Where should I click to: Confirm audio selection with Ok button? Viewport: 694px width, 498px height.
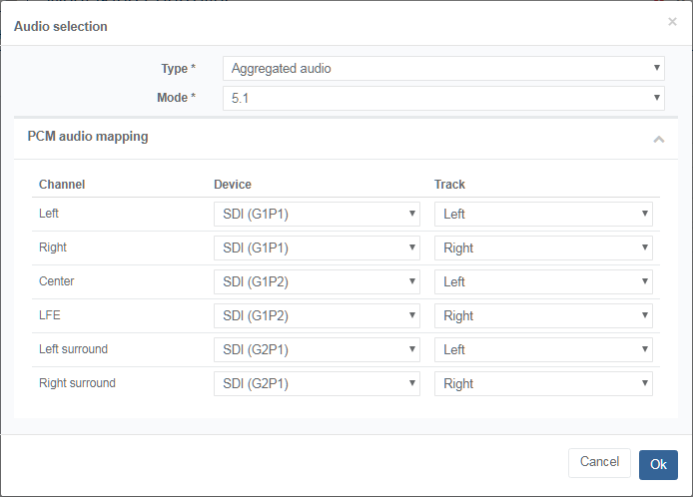[x=658, y=464]
